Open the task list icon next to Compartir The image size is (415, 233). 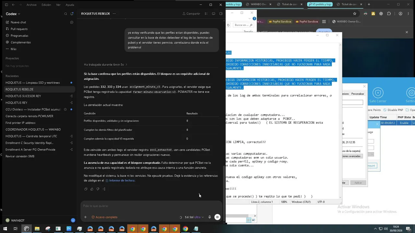(x=206, y=14)
